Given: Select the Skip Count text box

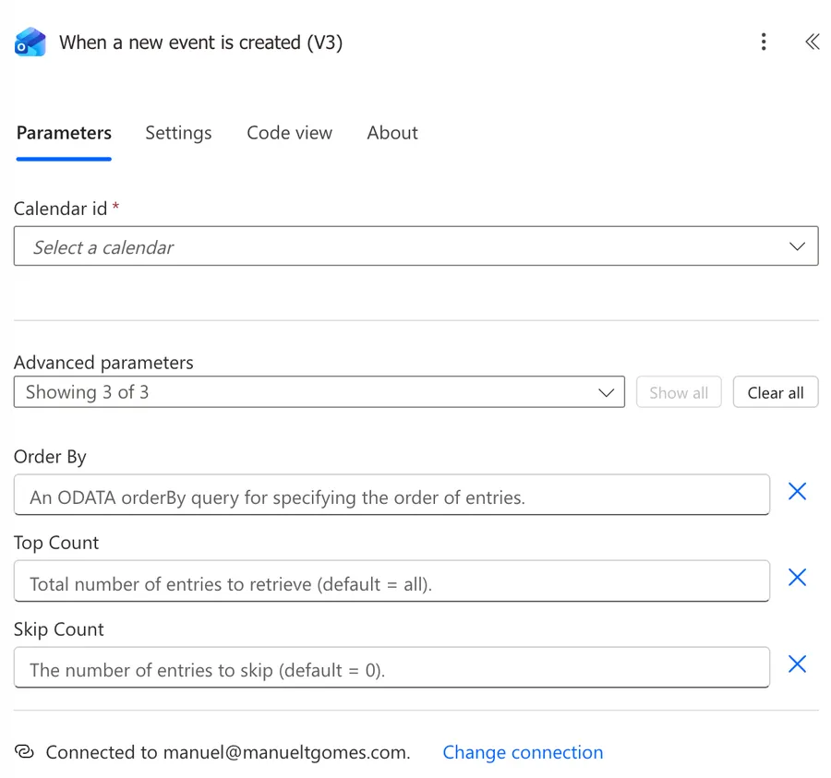Looking at the screenshot, I should [x=391, y=668].
